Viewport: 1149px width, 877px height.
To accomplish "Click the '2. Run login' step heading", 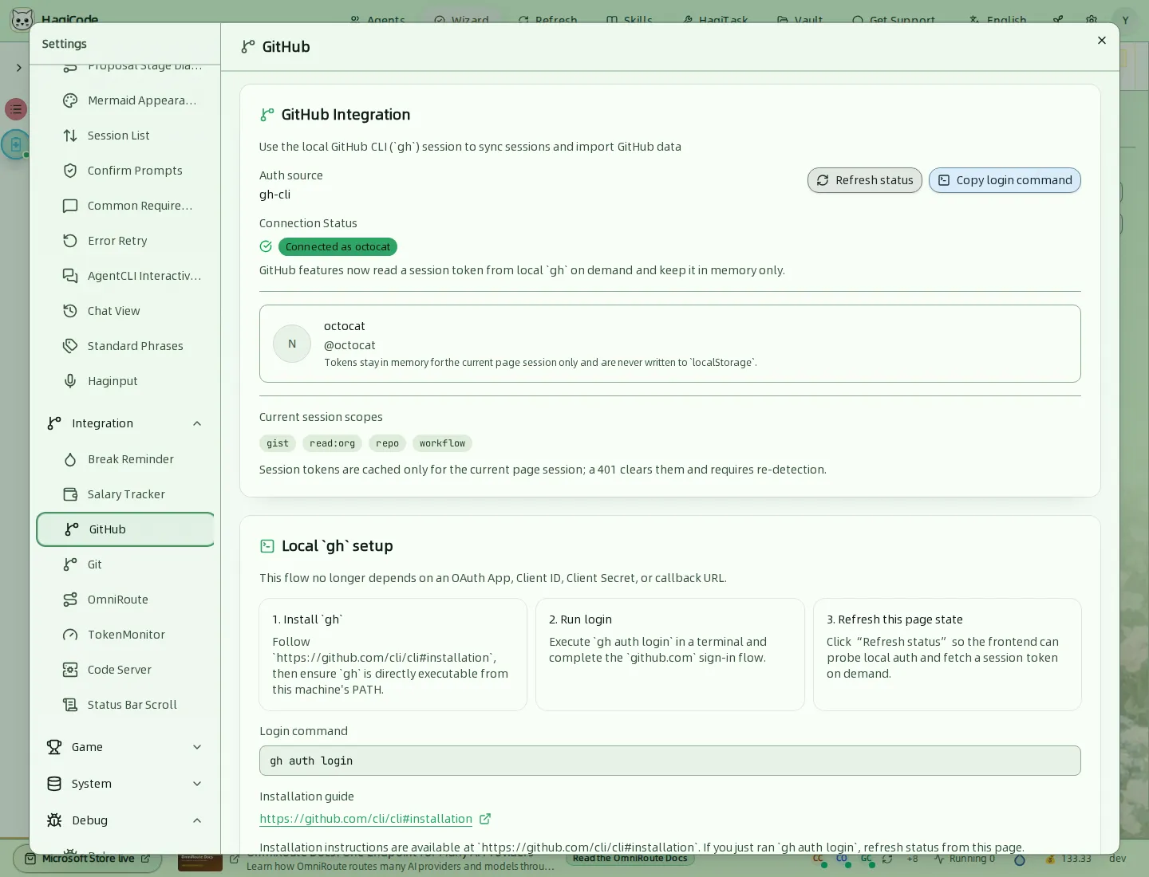I will click(x=580, y=619).
